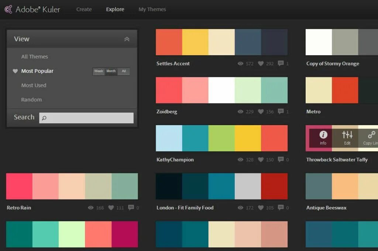
Task: Open the My Themes tab
Action: pyautogui.click(x=152, y=9)
